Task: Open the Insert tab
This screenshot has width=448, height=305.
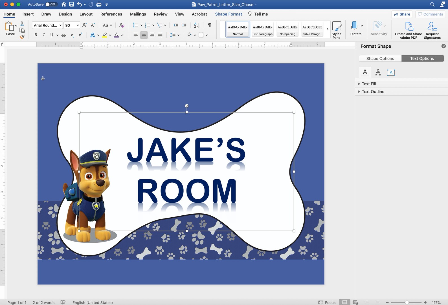Action: coord(28,14)
